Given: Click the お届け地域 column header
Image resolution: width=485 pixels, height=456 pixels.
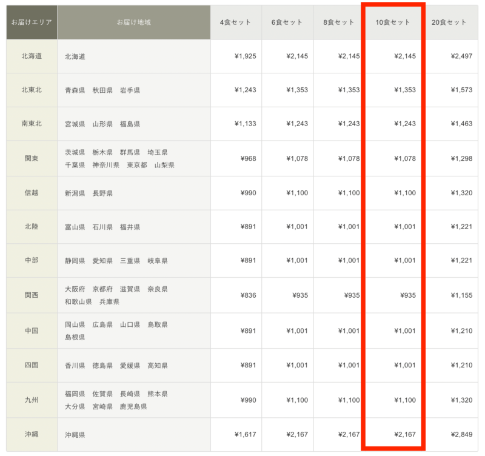Looking at the screenshot, I should pyautogui.click(x=134, y=22).
